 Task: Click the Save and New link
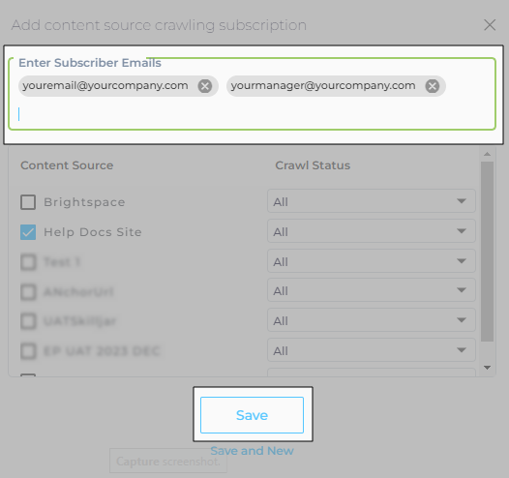click(x=252, y=451)
